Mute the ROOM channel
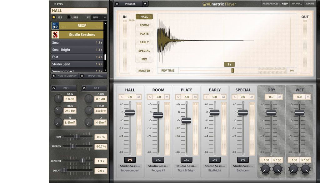 point(167,97)
